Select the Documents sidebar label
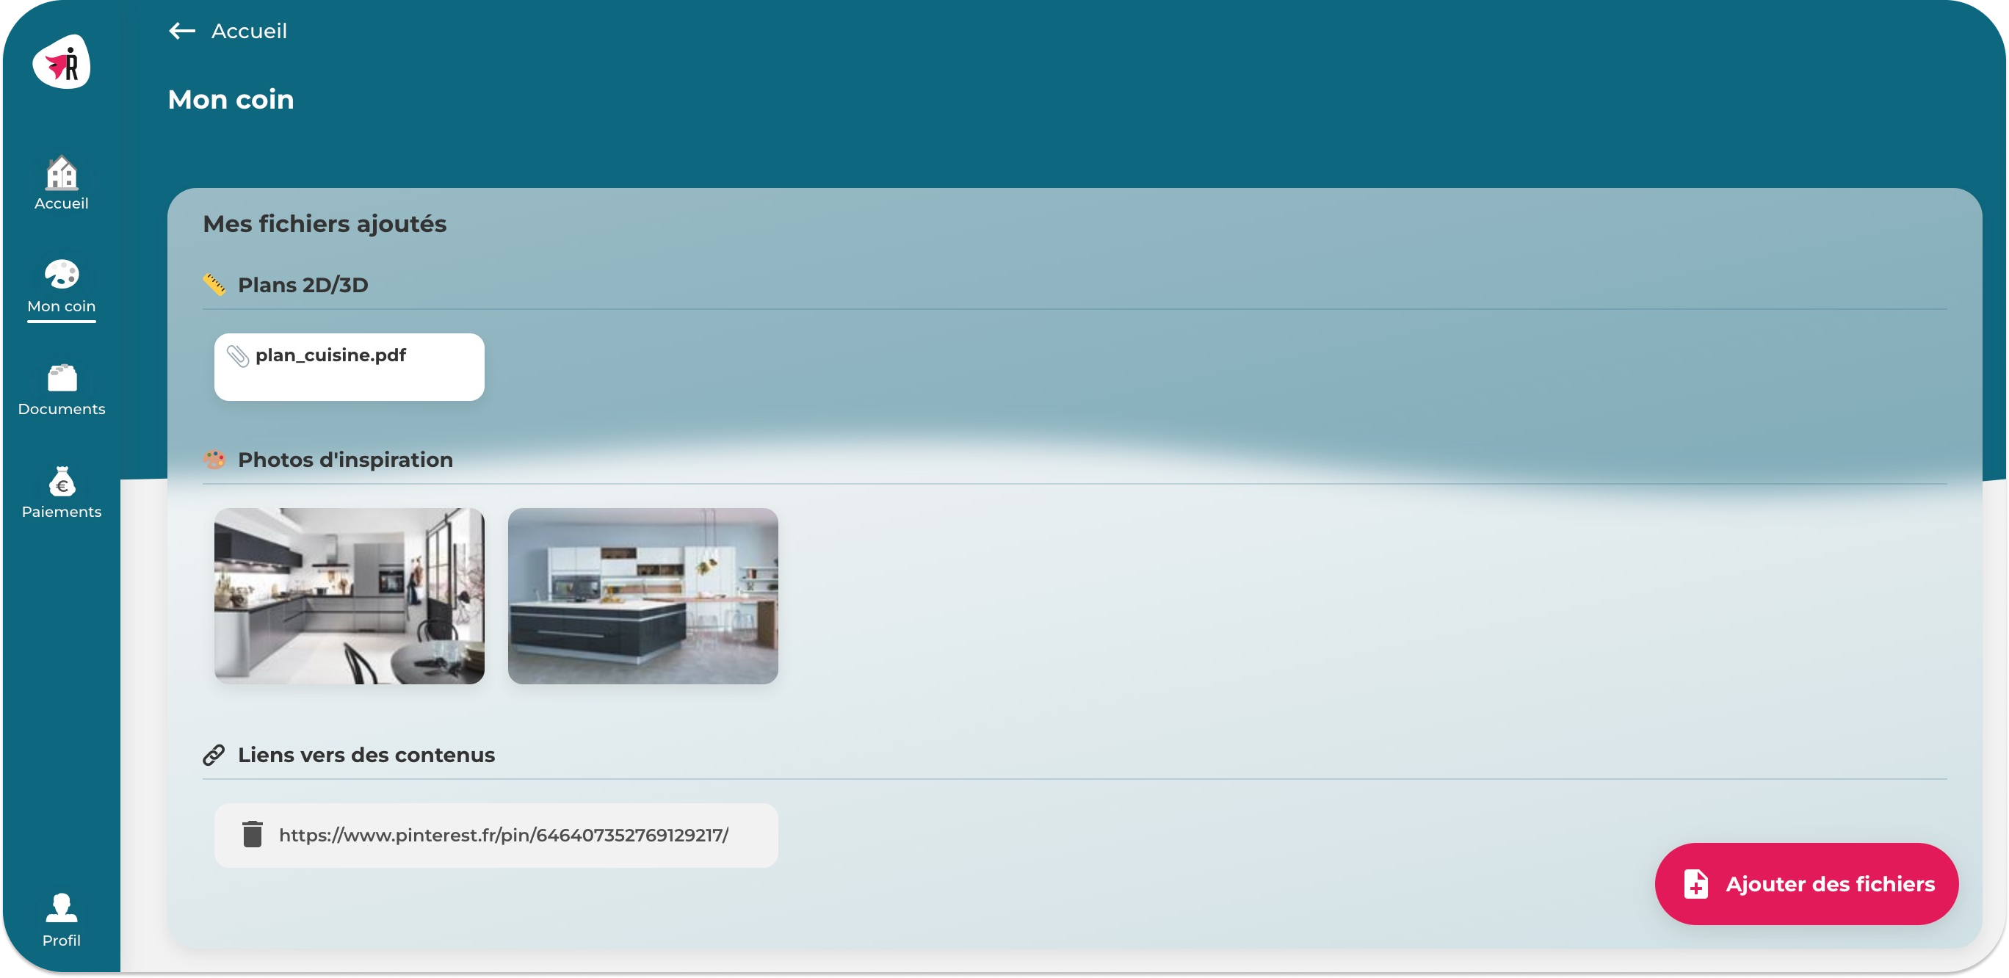 coord(62,410)
